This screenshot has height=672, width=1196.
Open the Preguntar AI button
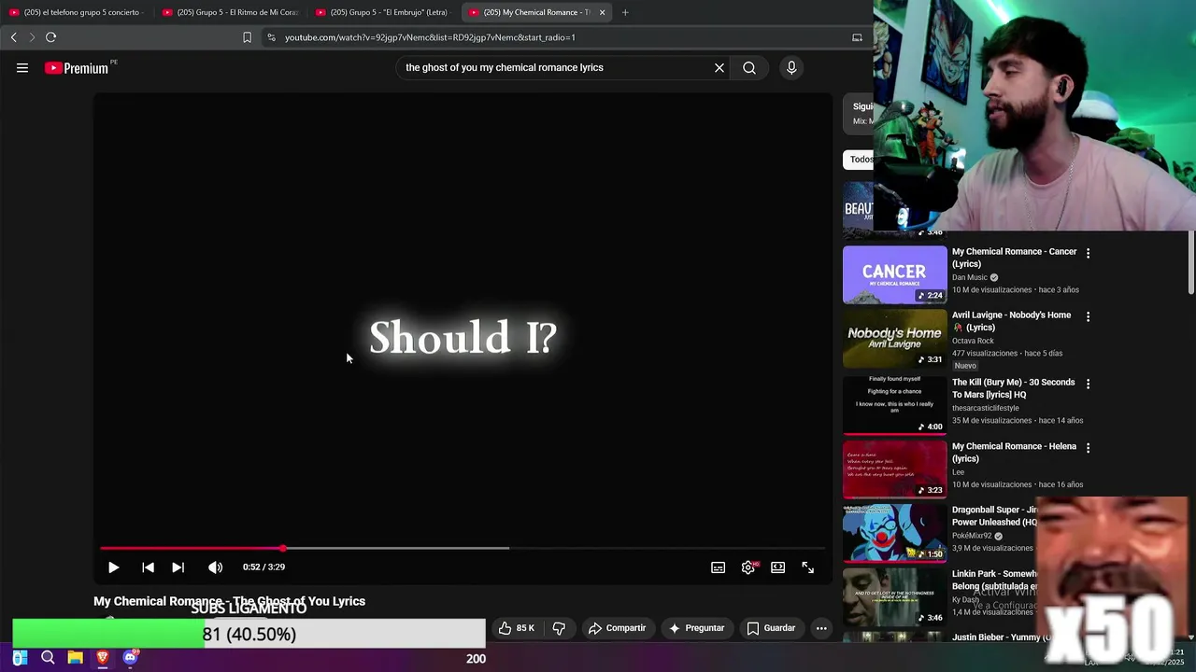pyautogui.click(x=696, y=628)
